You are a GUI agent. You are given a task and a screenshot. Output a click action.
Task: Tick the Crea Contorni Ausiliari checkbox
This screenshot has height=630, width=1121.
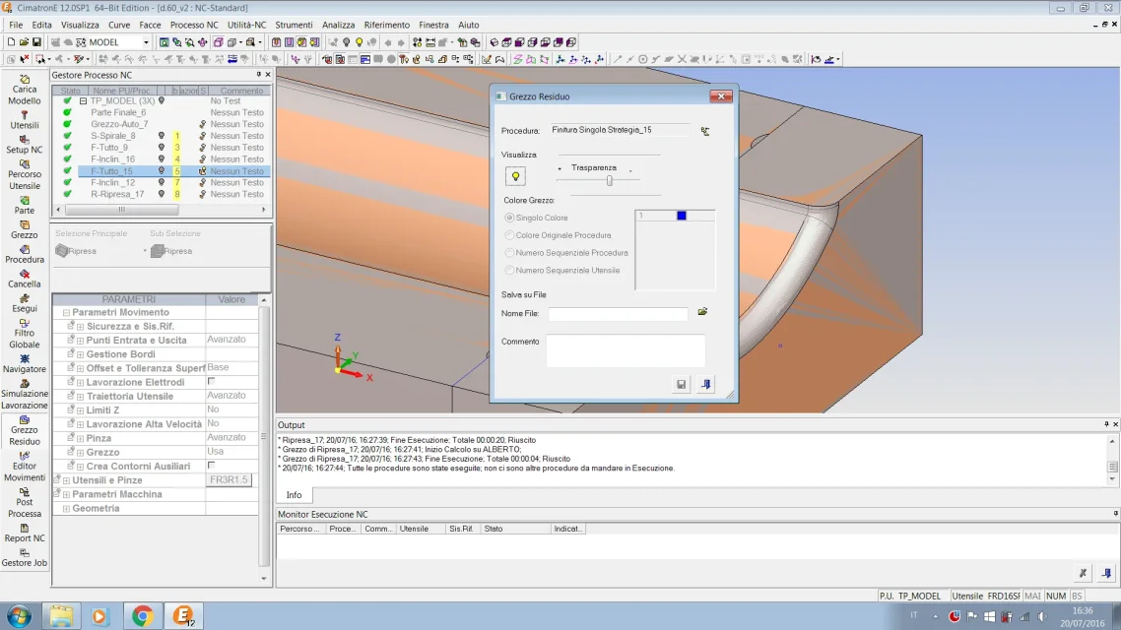click(211, 465)
